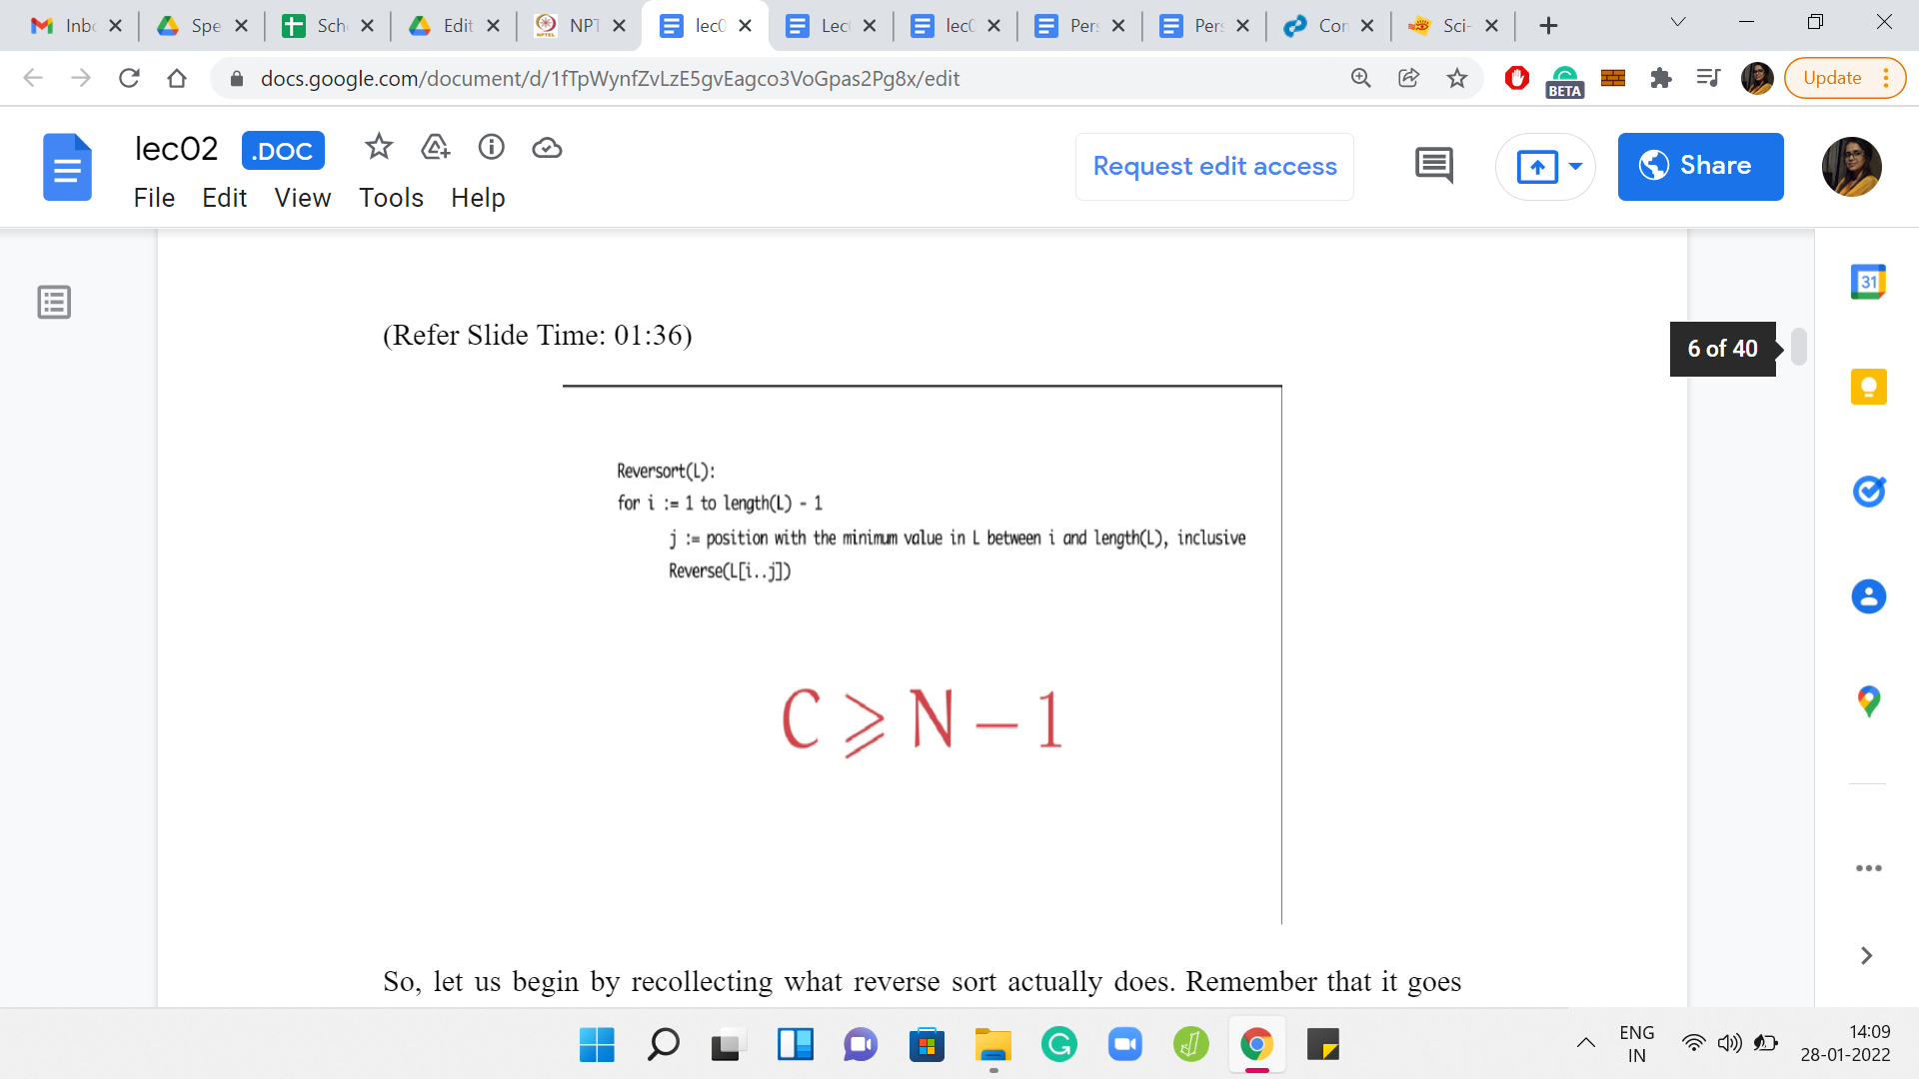Show the document outline icon
The image size is (1919, 1079).
point(54,302)
